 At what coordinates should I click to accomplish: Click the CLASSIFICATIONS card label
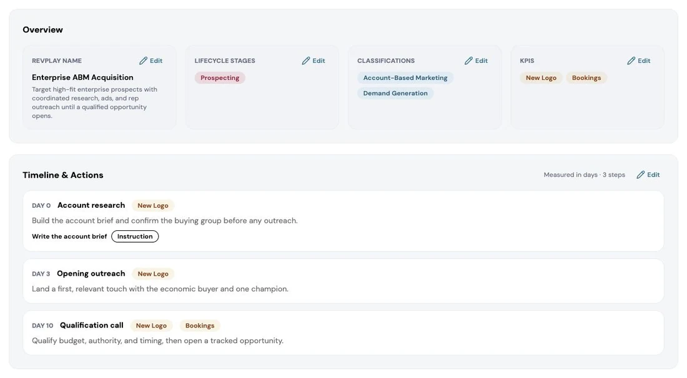click(386, 61)
